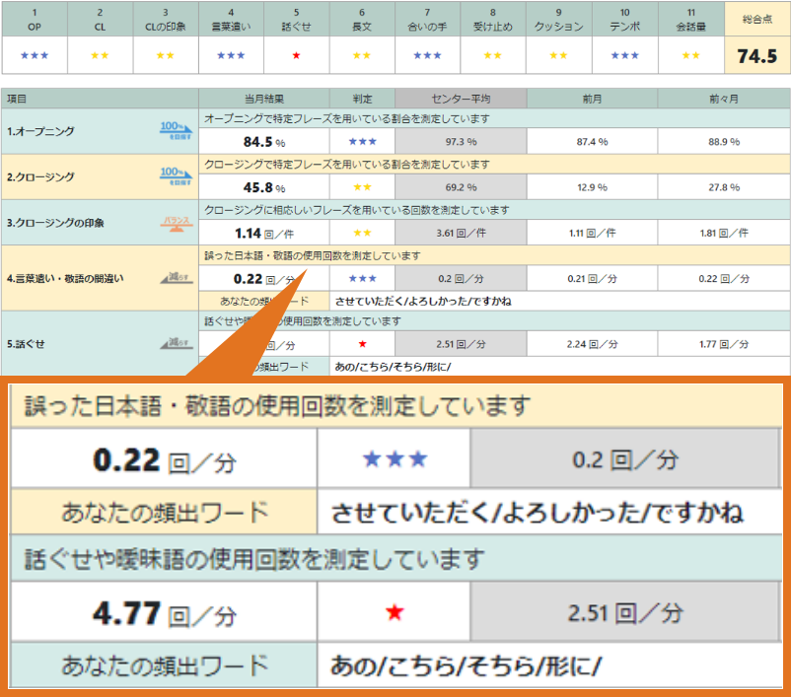Image resolution: width=791 pixels, height=697 pixels.
Task: Click the three-star rating under OP
Action: point(34,55)
